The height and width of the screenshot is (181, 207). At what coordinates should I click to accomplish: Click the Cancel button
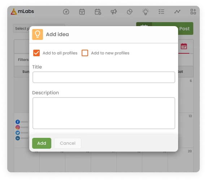(x=68, y=143)
